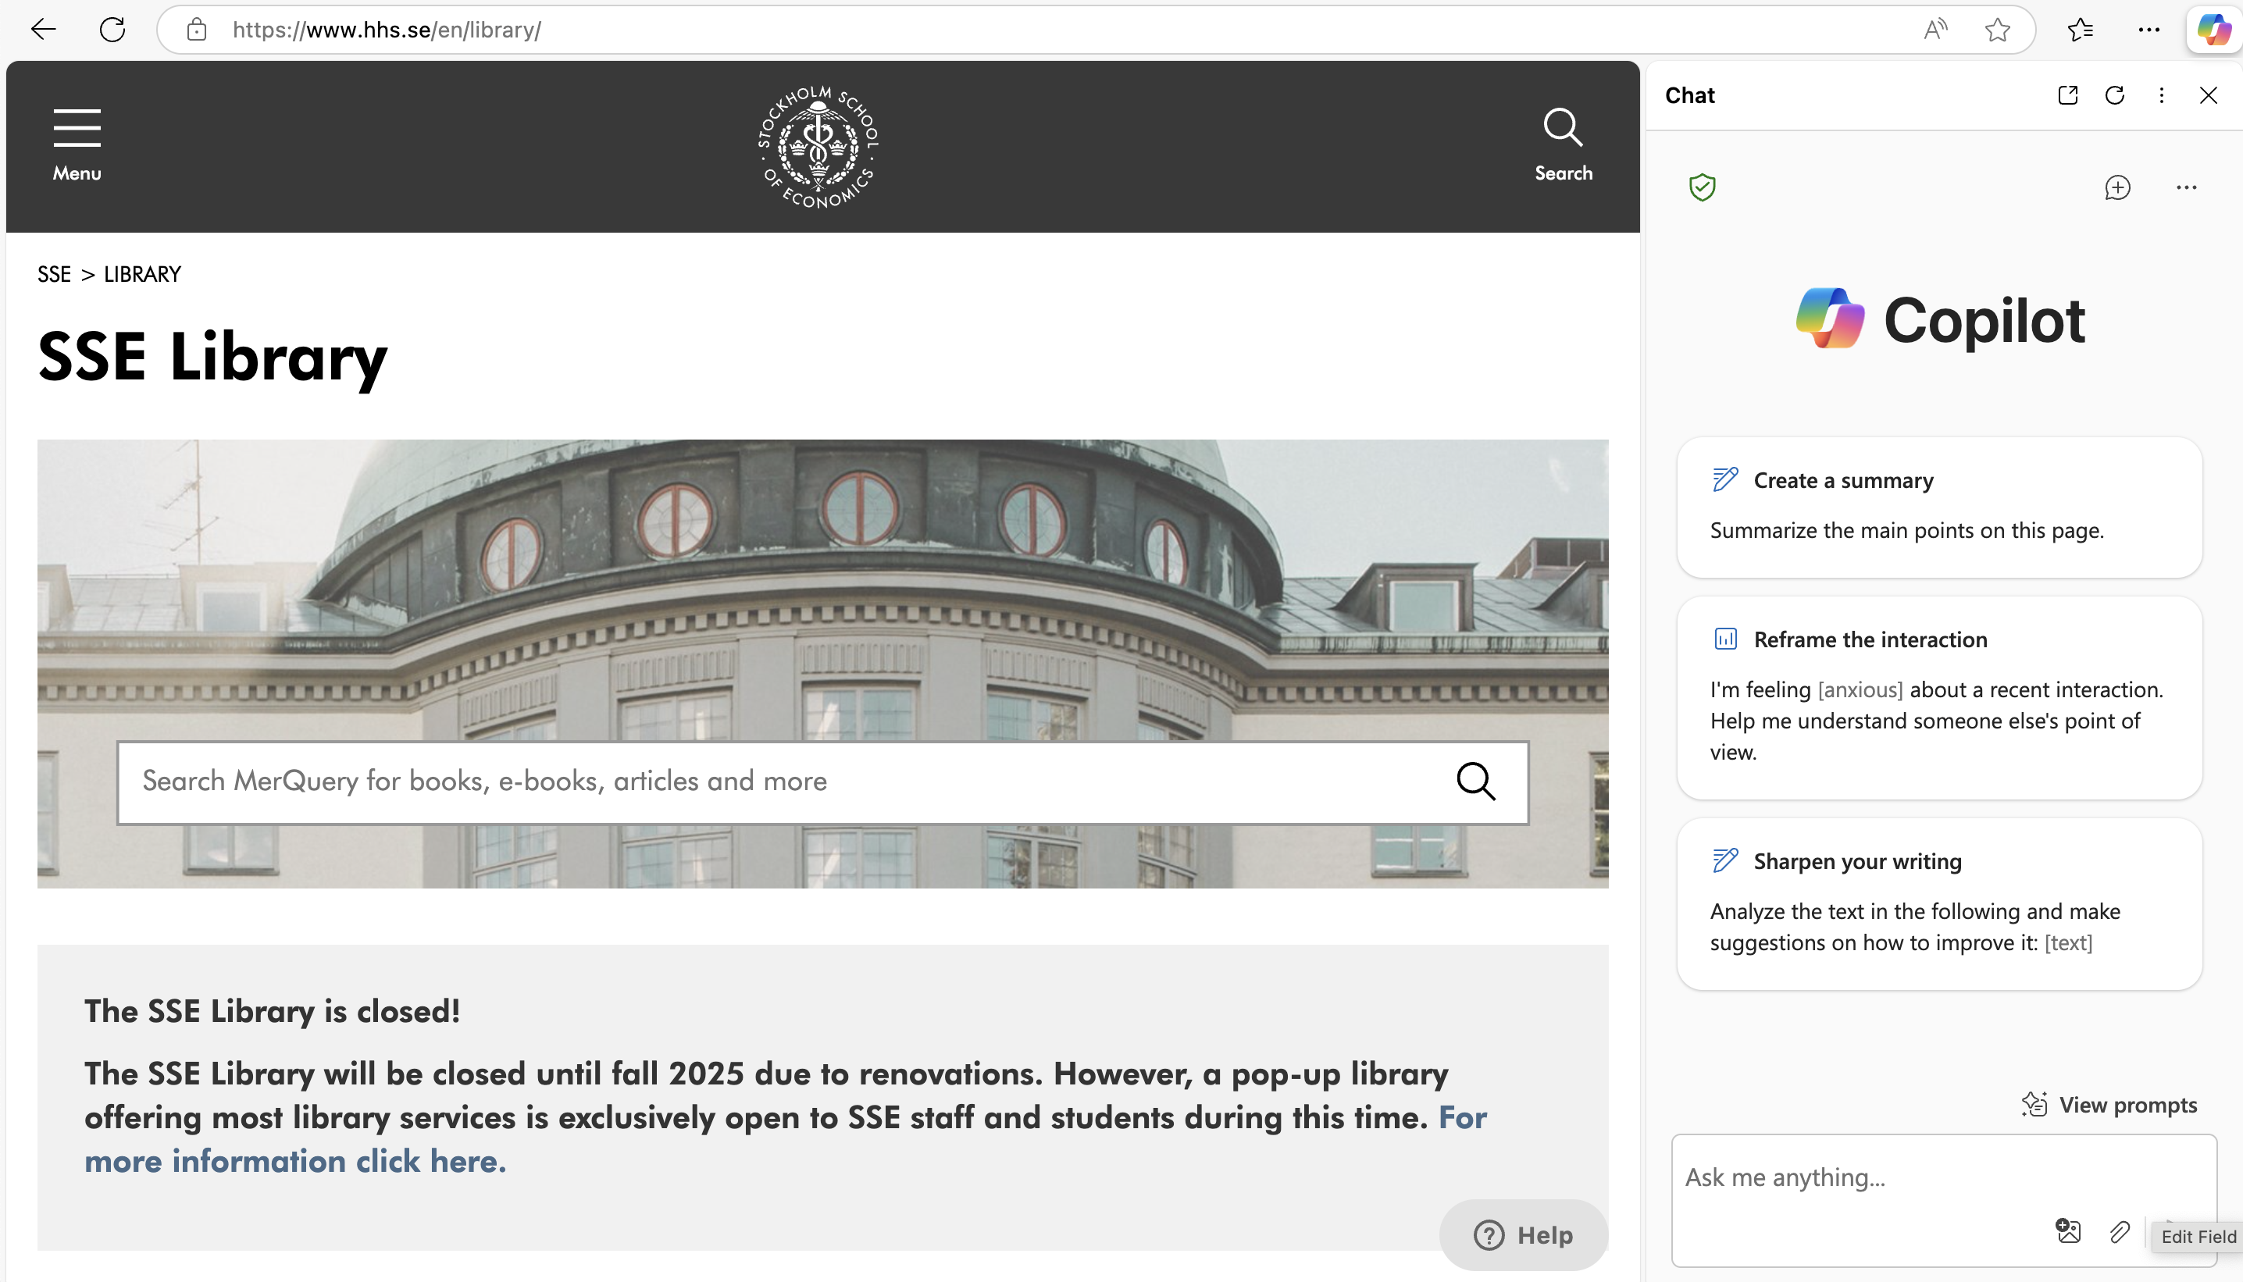Go back using the browser back arrow

point(42,29)
